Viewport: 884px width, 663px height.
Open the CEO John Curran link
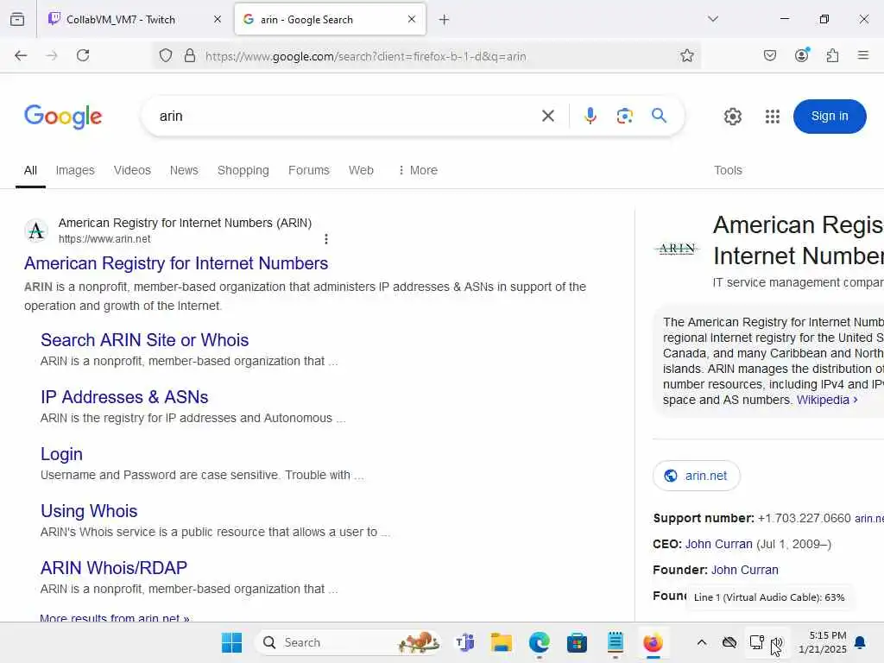click(x=719, y=544)
